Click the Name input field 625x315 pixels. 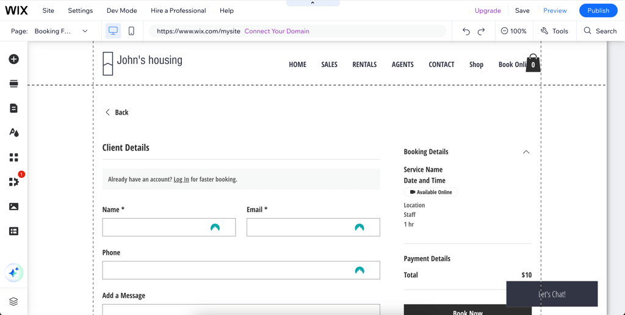coord(169,227)
